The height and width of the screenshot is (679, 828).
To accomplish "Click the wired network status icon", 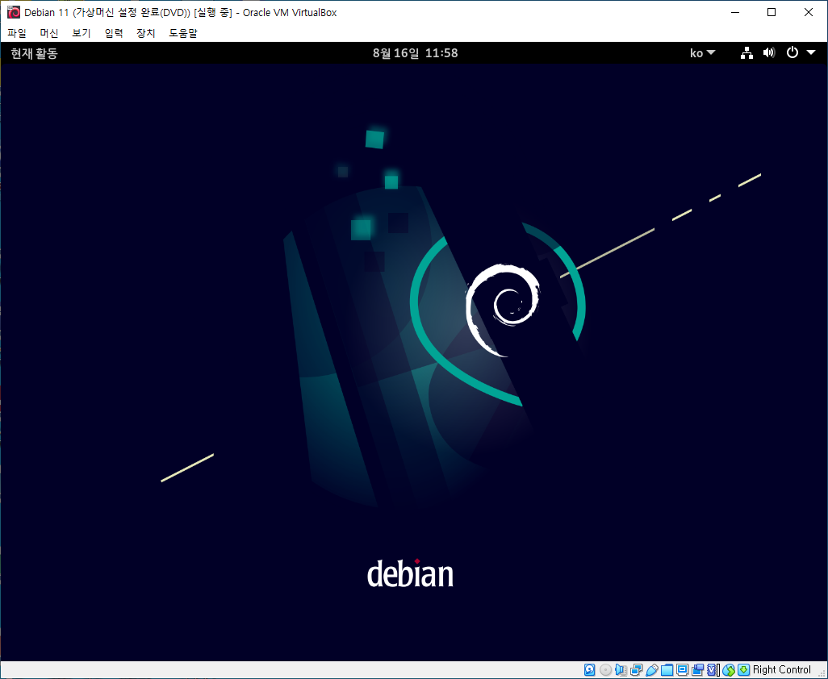I will (x=746, y=52).
